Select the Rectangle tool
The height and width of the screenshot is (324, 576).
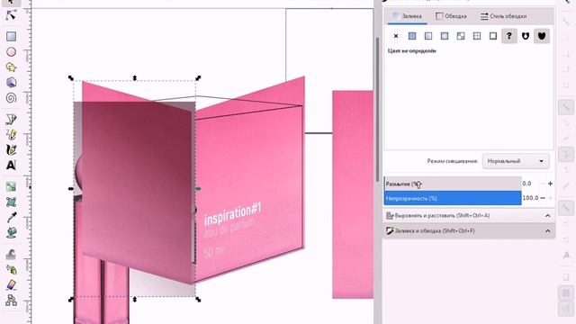tap(11, 36)
